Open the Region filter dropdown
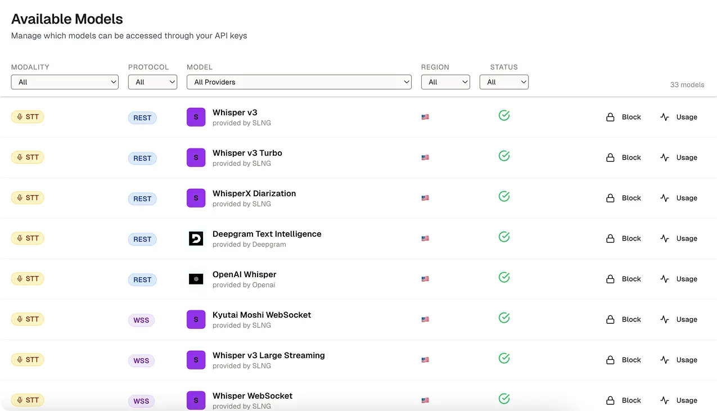Image resolution: width=717 pixels, height=411 pixels. point(445,82)
